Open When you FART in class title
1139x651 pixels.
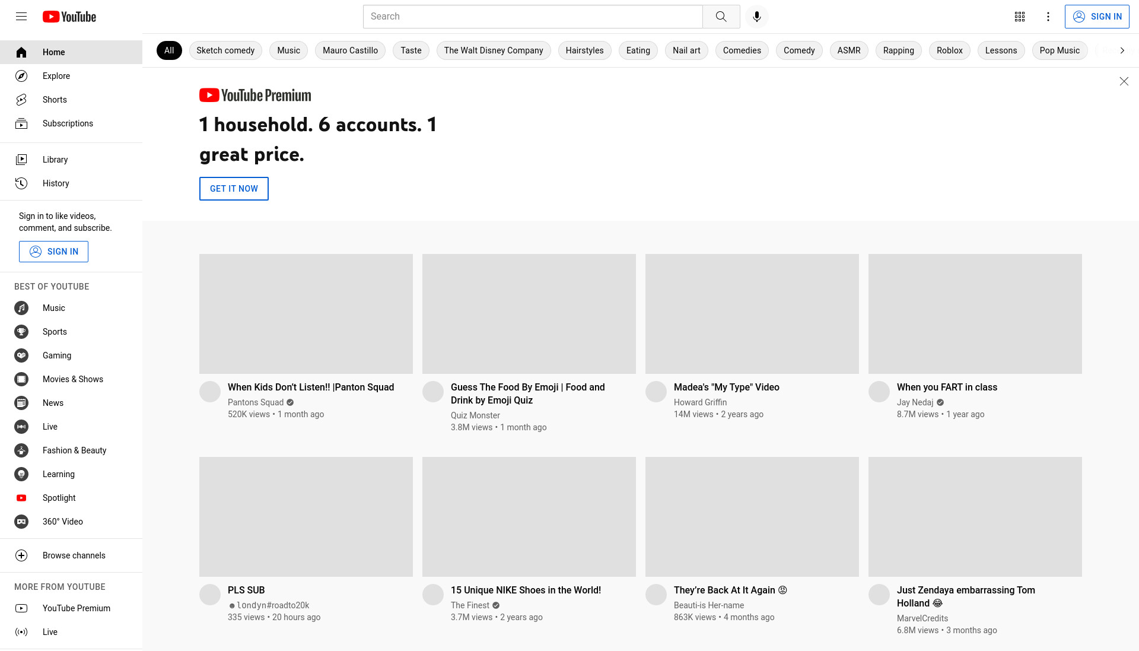(x=947, y=387)
